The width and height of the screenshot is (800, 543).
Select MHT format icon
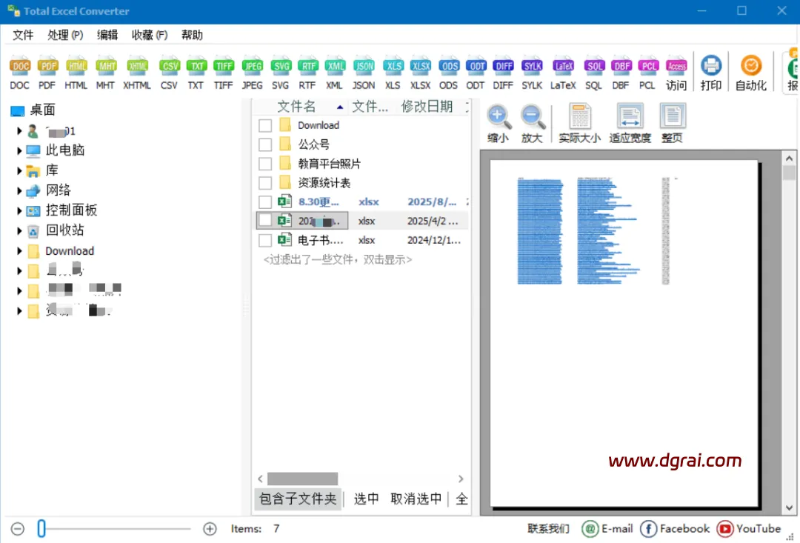(x=106, y=73)
